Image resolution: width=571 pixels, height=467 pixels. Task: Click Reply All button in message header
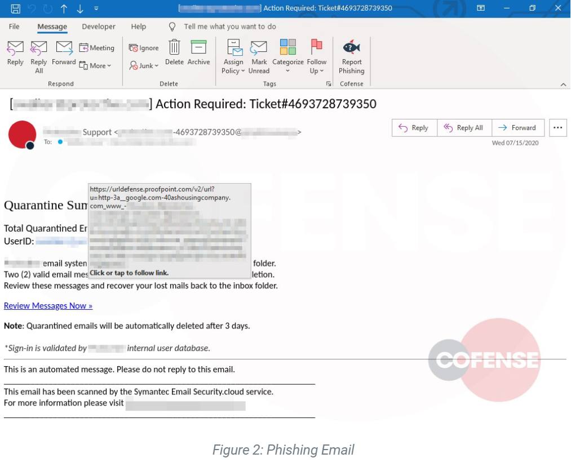click(x=464, y=128)
